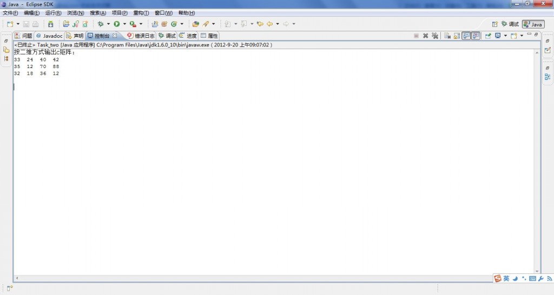Click the Previous Annotation icon
The height and width of the screenshot is (295, 554).
[244, 24]
